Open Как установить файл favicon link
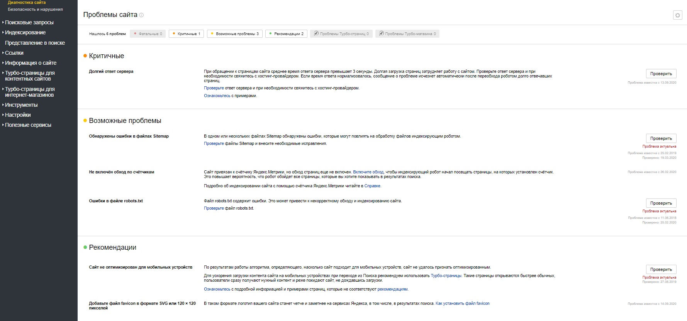Image resolution: width=687 pixels, height=321 pixels. click(x=462, y=304)
